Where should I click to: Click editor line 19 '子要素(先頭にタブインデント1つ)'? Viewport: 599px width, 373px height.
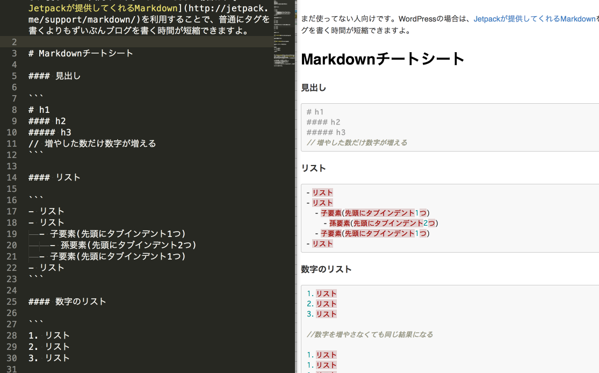pos(112,234)
